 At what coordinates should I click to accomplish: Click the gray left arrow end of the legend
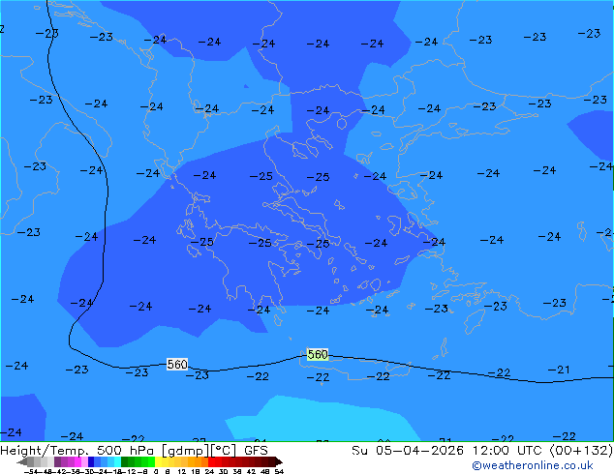click(x=22, y=461)
